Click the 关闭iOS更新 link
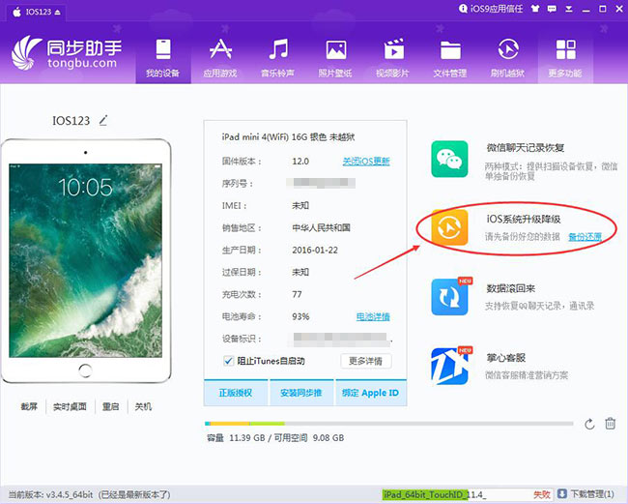 pos(366,161)
